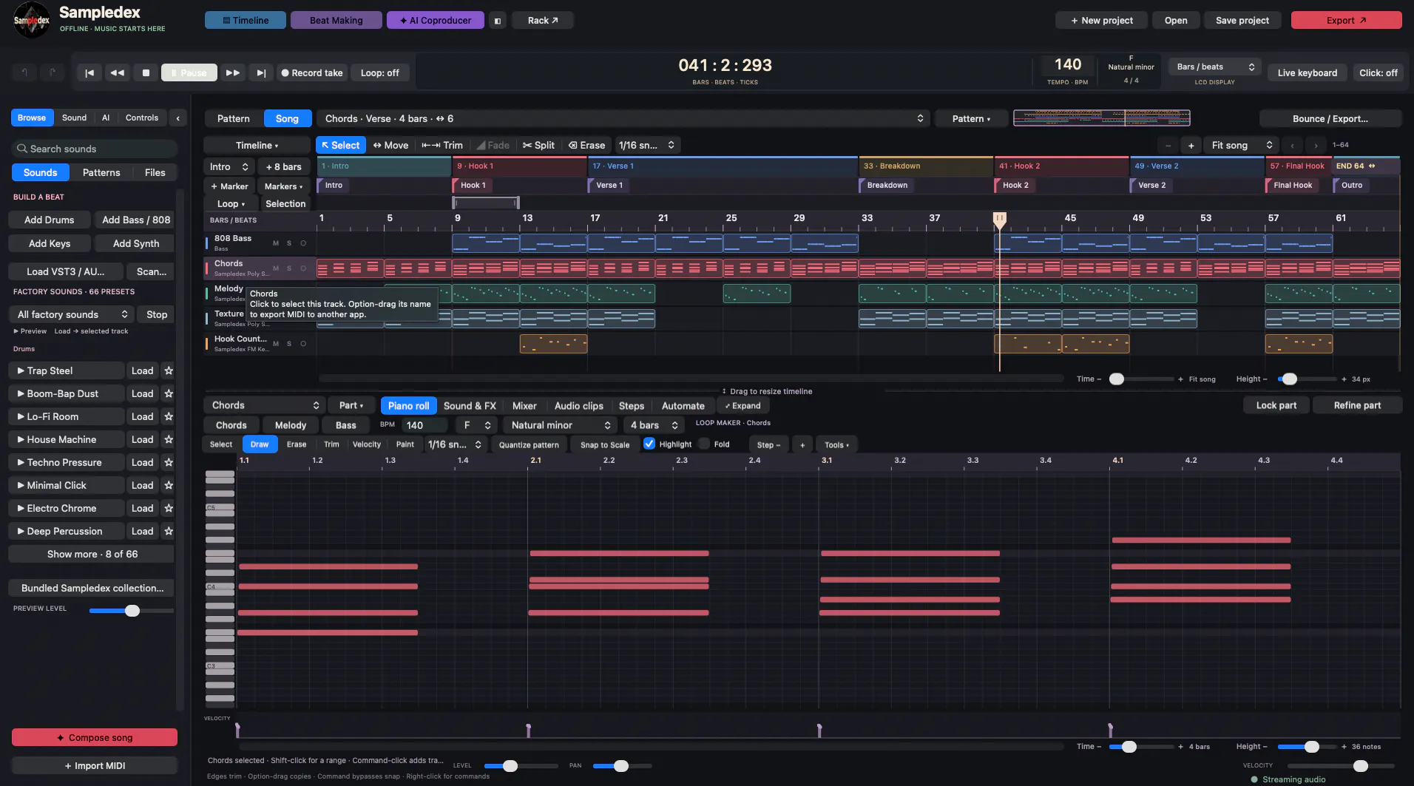Toggle the panel layout icon beside AI Coproducer
The image size is (1414, 786).
tap(497, 21)
